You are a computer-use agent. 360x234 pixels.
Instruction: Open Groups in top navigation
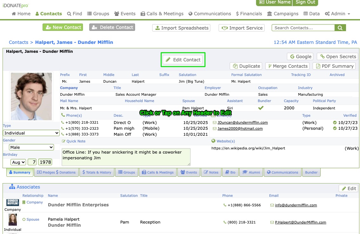[x=98, y=14]
